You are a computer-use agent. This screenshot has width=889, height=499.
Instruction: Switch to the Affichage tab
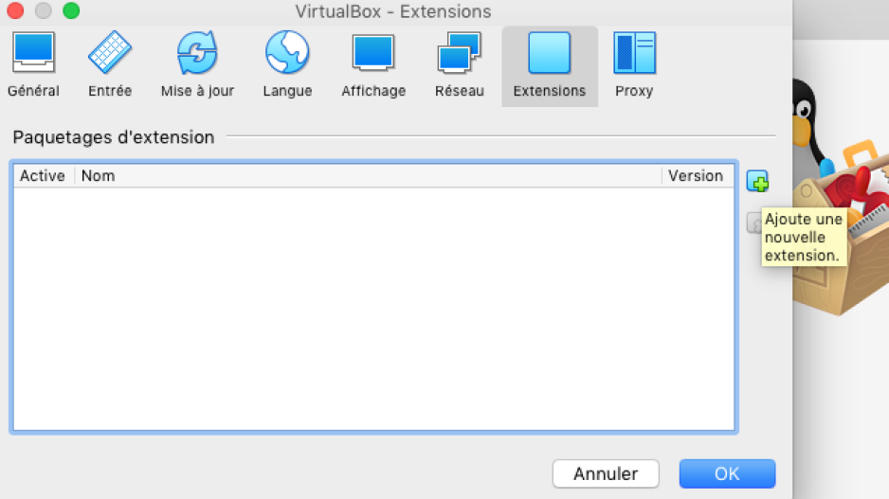tap(373, 65)
